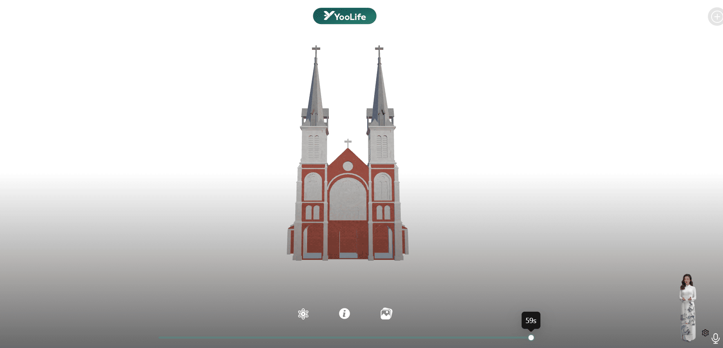Click the plus icon at top right
This screenshot has height=348, width=723.
coord(716,17)
